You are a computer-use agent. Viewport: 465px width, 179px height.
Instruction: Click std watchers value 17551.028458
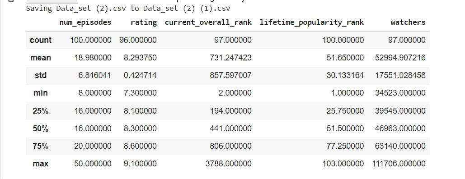[x=401, y=75]
